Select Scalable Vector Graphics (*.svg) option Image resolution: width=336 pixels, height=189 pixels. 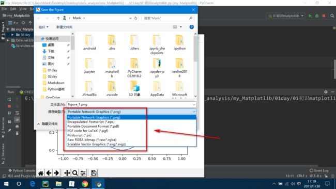pos(132,144)
